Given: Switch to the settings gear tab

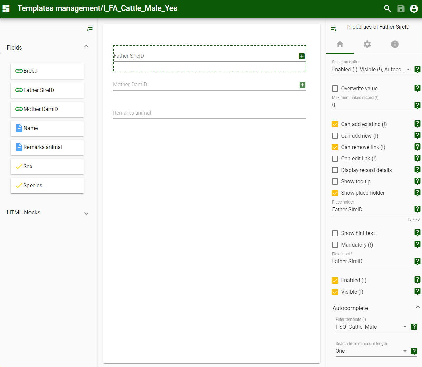Looking at the screenshot, I should point(367,44).
